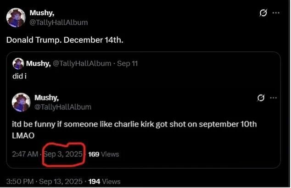
Task: Click the "169 Views" counter
Action: (x=103, y=154)
